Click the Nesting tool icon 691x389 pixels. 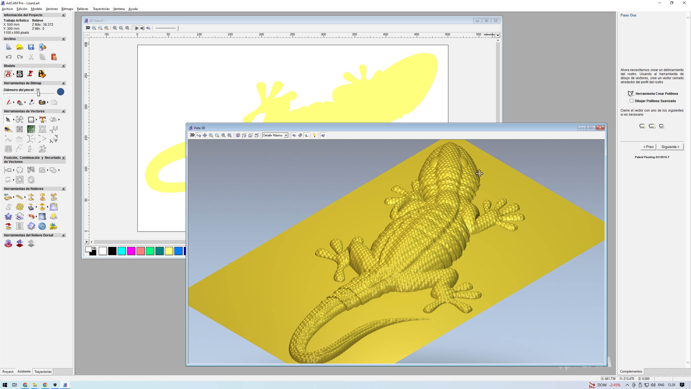(x=31, y=170)
